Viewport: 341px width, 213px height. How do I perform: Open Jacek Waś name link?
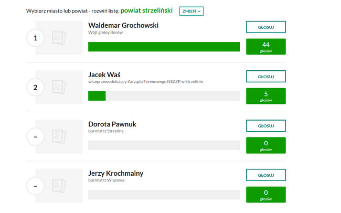click(x=104, y=74)
